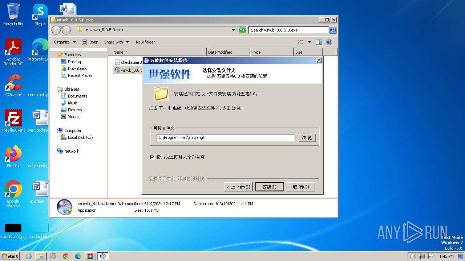Click the 安装(I) install button
Screen dimensions: 465x261
coord(269,187)
